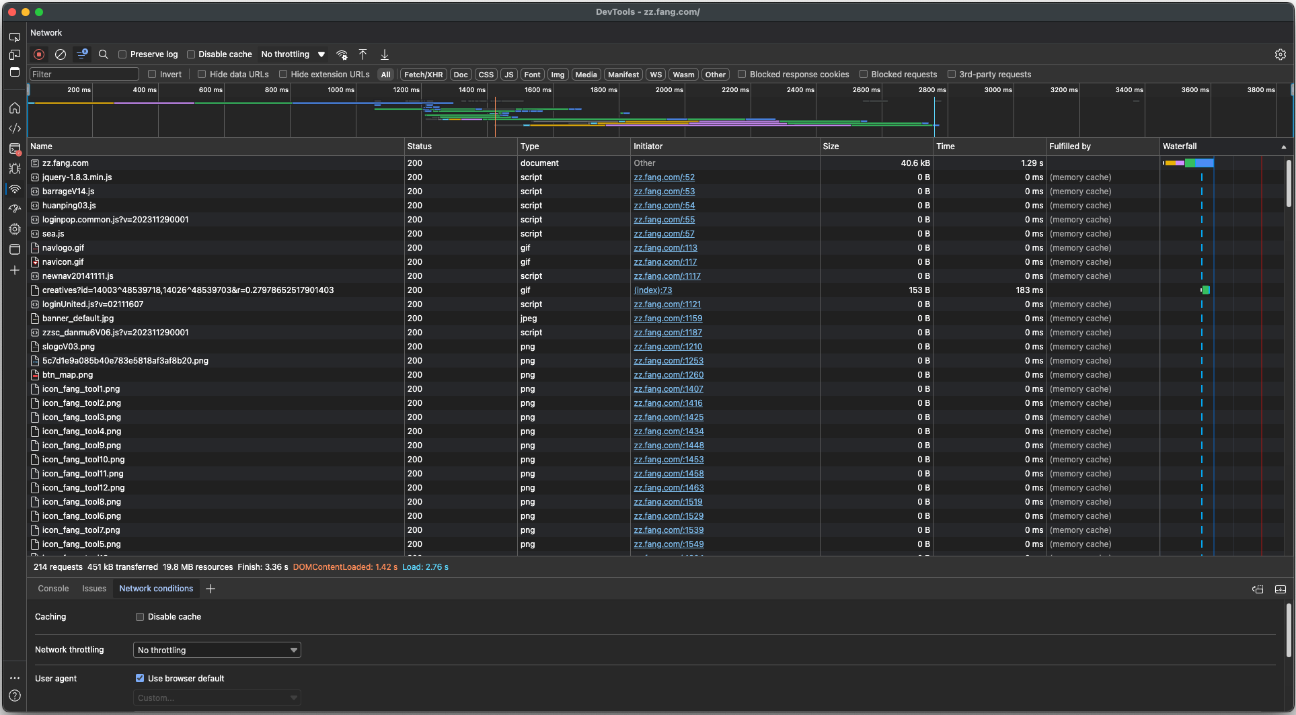This screenshot has height=715, width=1296.
Task: Open Network settings gear icon
Action: (1280, 54)
